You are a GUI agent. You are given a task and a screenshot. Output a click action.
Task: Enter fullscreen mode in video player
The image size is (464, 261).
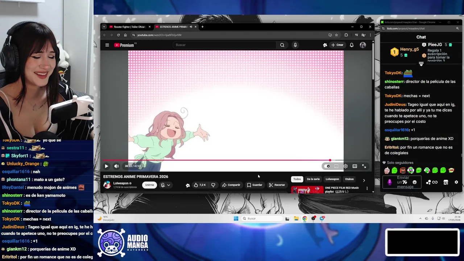pyautogui.click(x=364, y=166)
